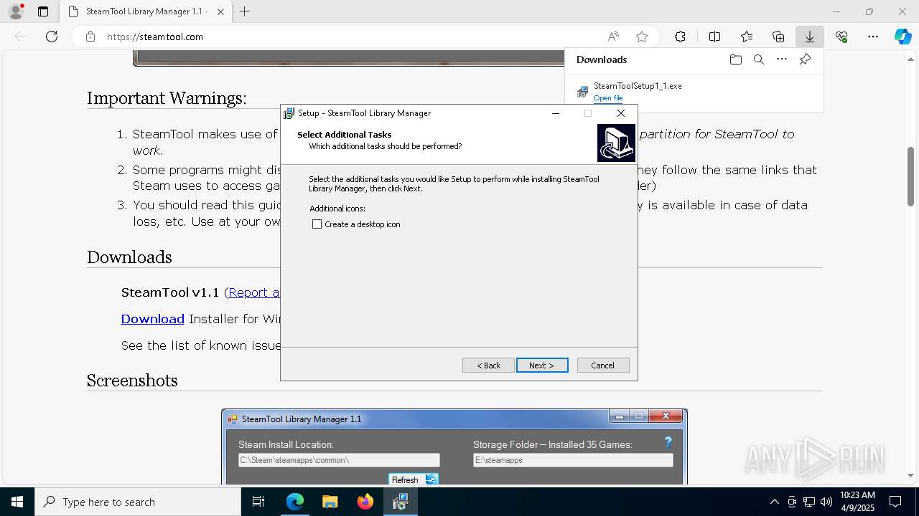Search downloads with the magnifier icon
Image resolution: width=919 pixels, height=516 pixels.
758,59
